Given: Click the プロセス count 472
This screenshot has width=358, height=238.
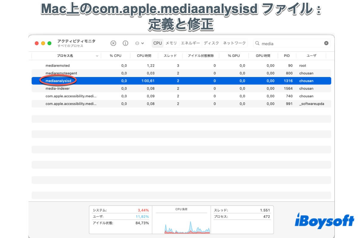Looking at the screenshot, I should point(267,217).
